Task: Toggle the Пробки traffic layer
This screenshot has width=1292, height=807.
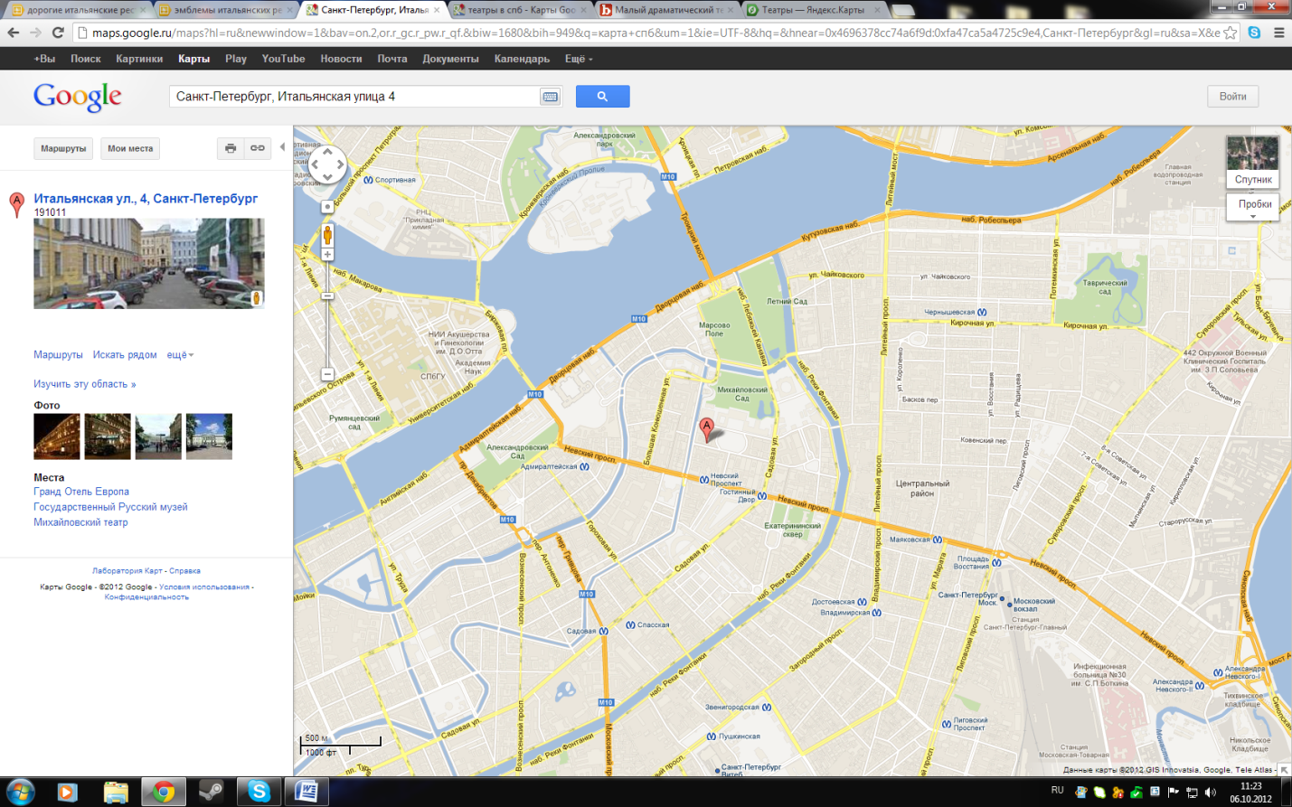Action: click(x=1254, y=204)
